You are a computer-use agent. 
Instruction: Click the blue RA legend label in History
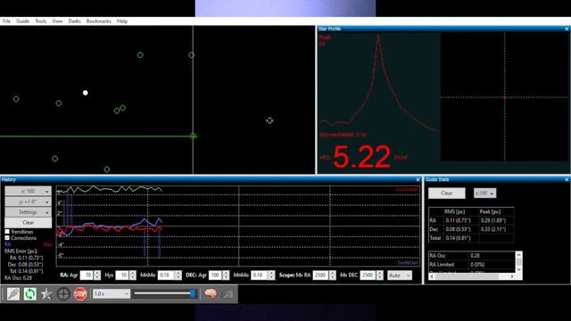[8, 244]
